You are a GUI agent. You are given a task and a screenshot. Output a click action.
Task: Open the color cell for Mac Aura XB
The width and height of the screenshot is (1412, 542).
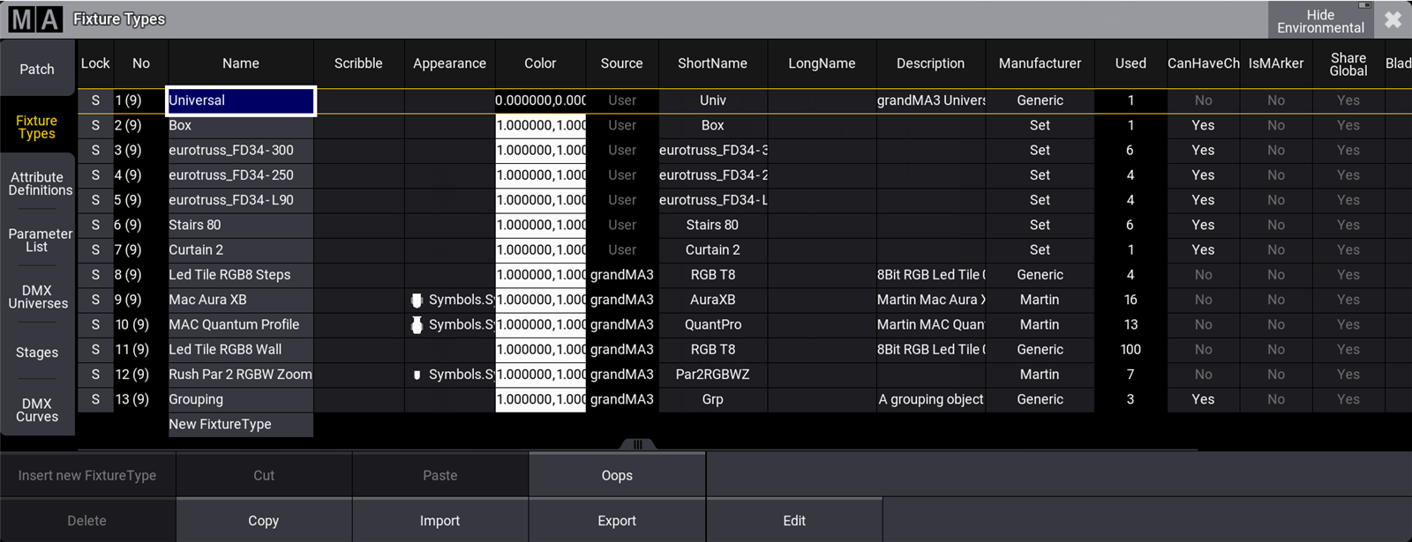pyautogui.click(x=540, y=300)
